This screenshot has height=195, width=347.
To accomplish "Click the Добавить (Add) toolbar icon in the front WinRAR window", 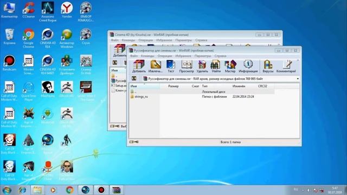I will click(139, 66).
